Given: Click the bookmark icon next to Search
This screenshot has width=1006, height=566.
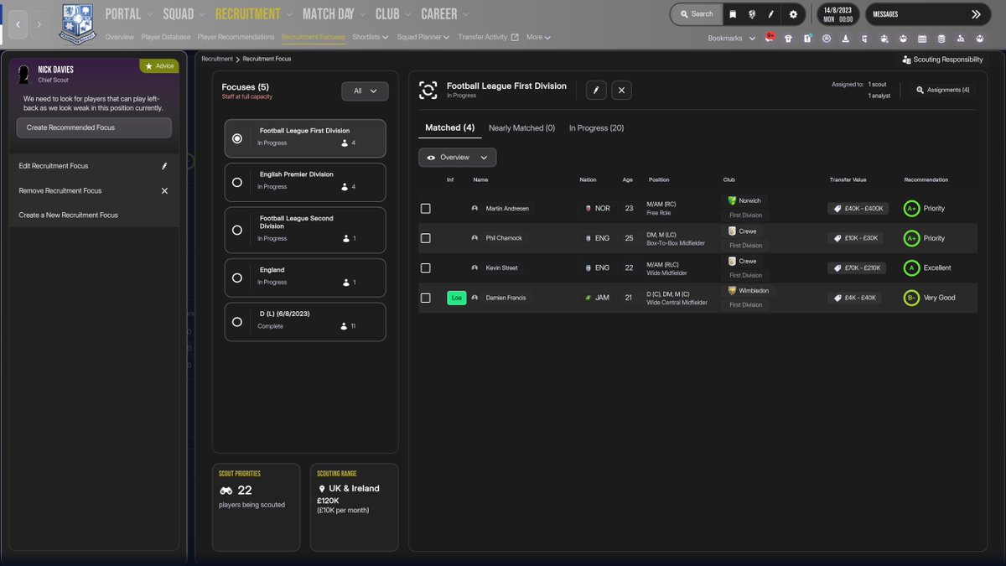Looking at the screenshot, I should [x=733, y=14].
